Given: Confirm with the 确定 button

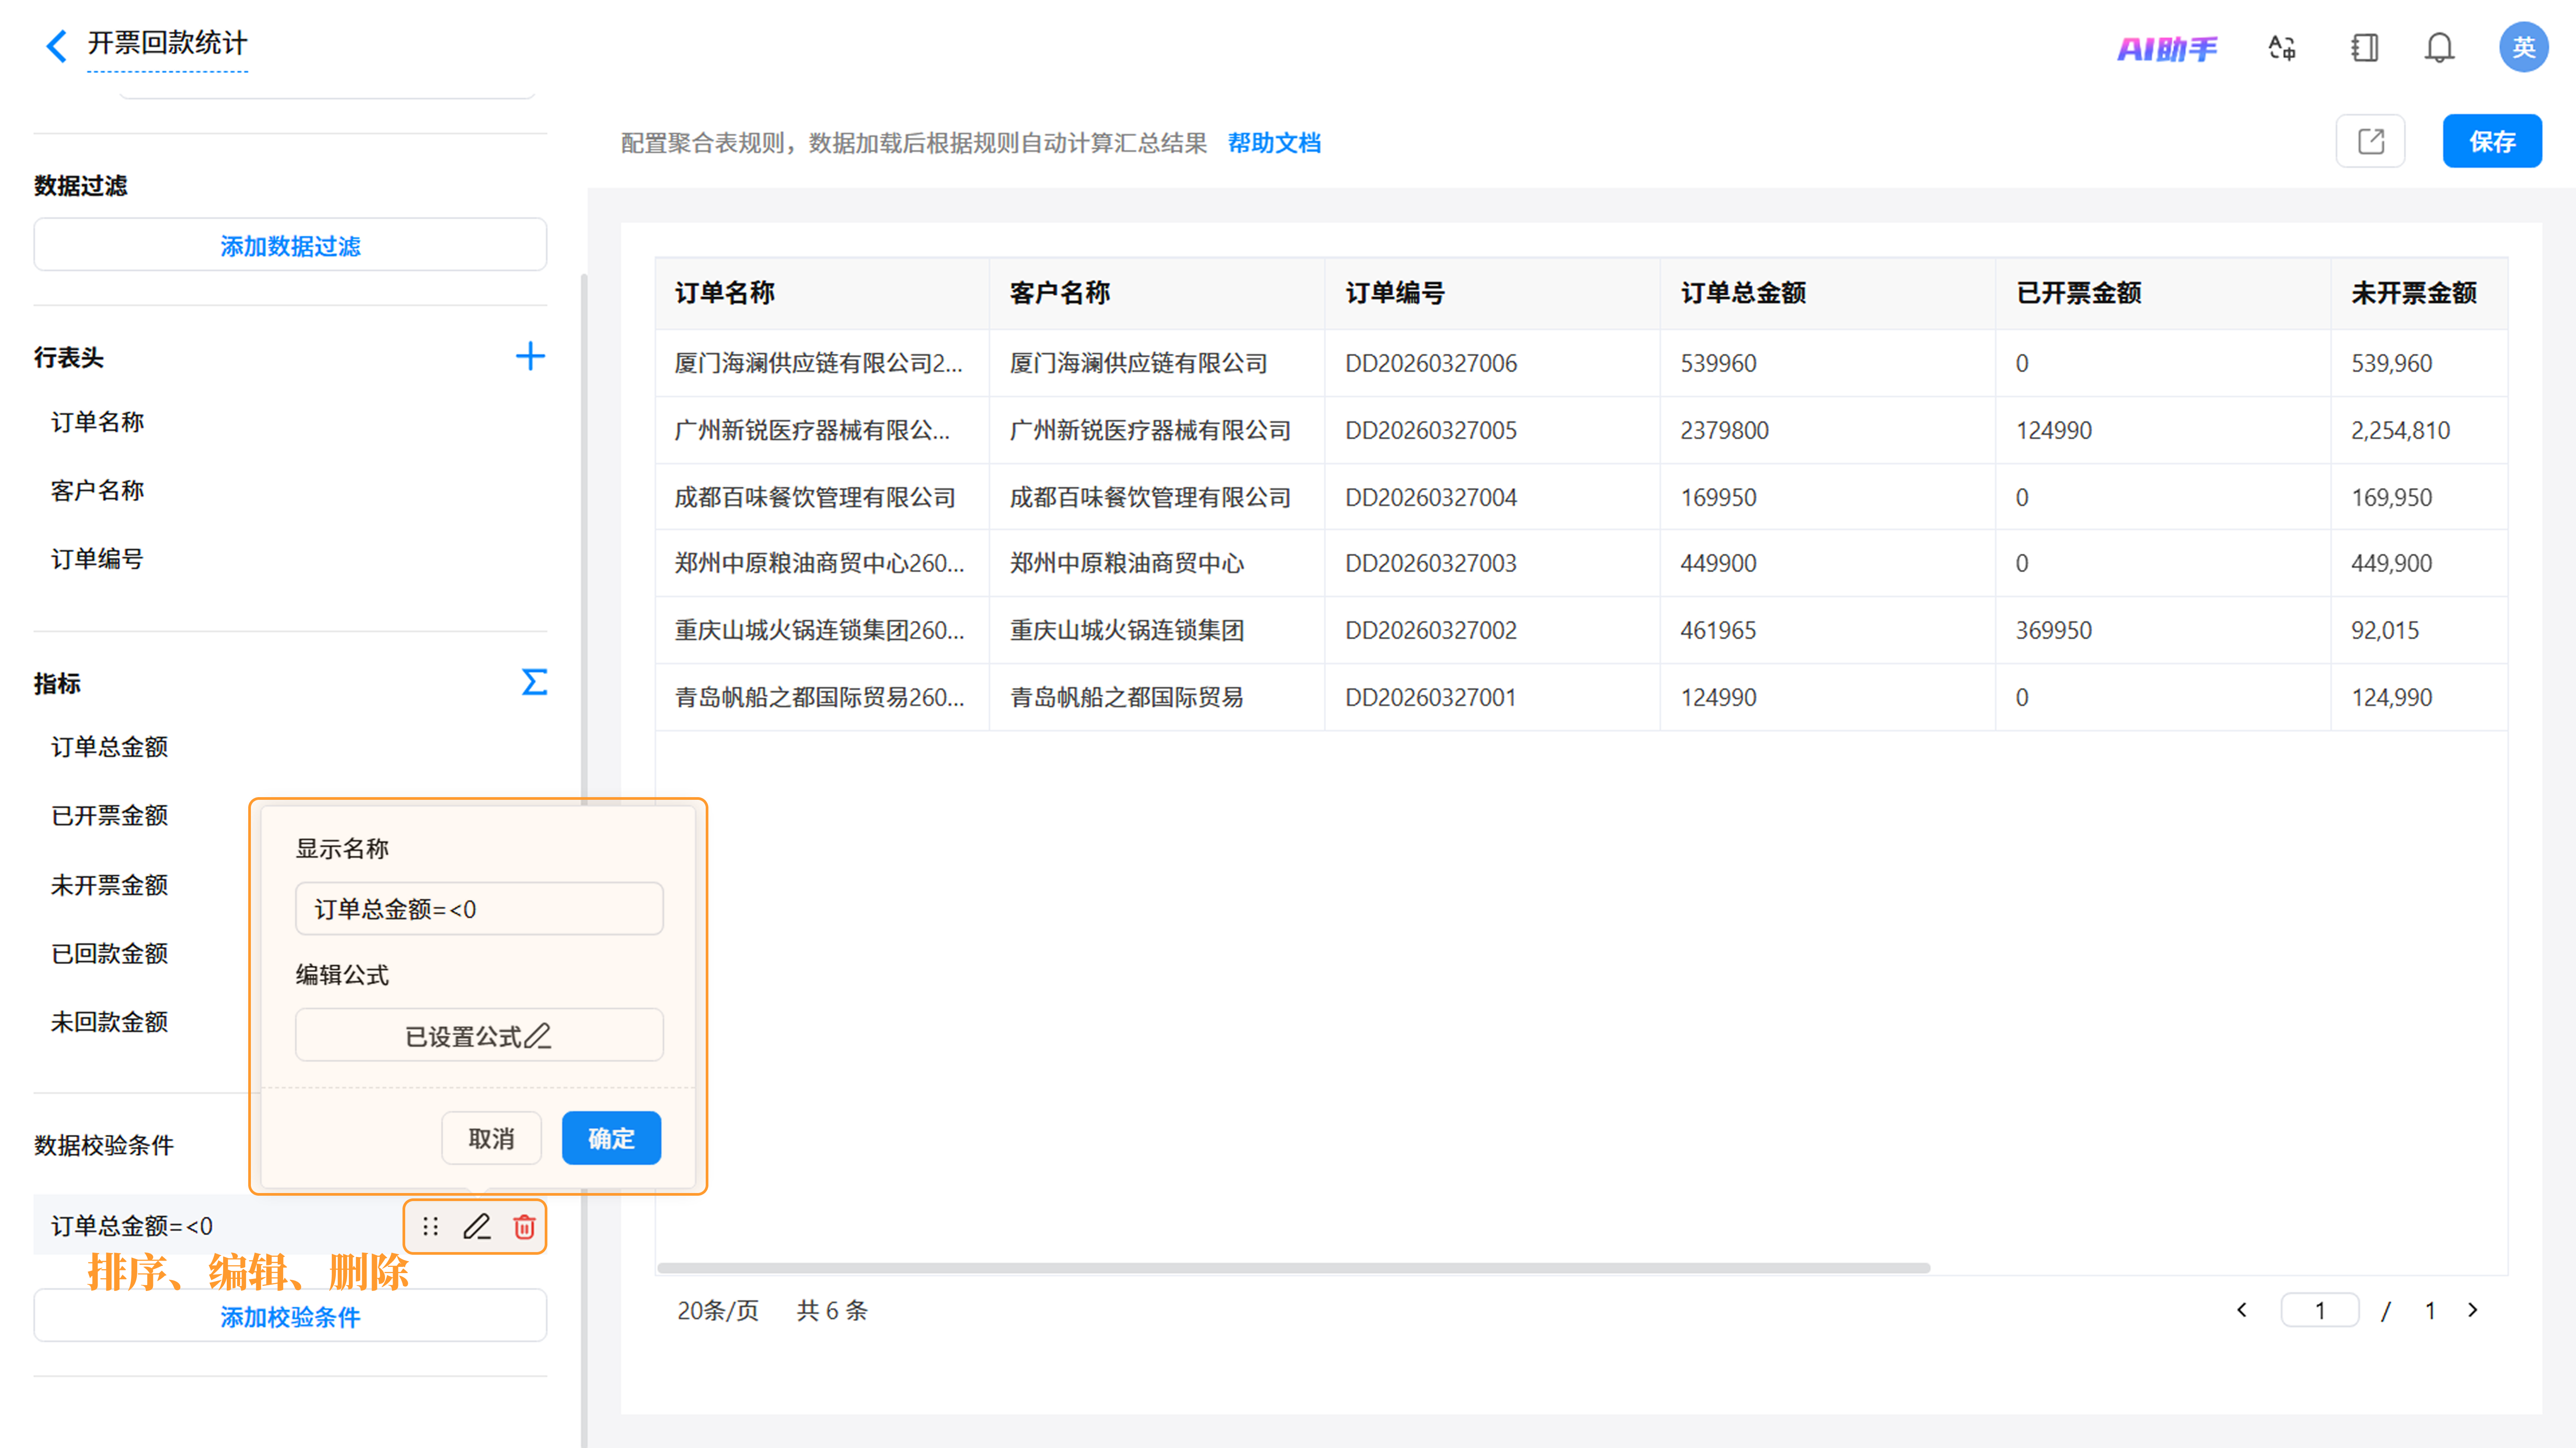Looking at the screenshot, I should click(611, 1138).
